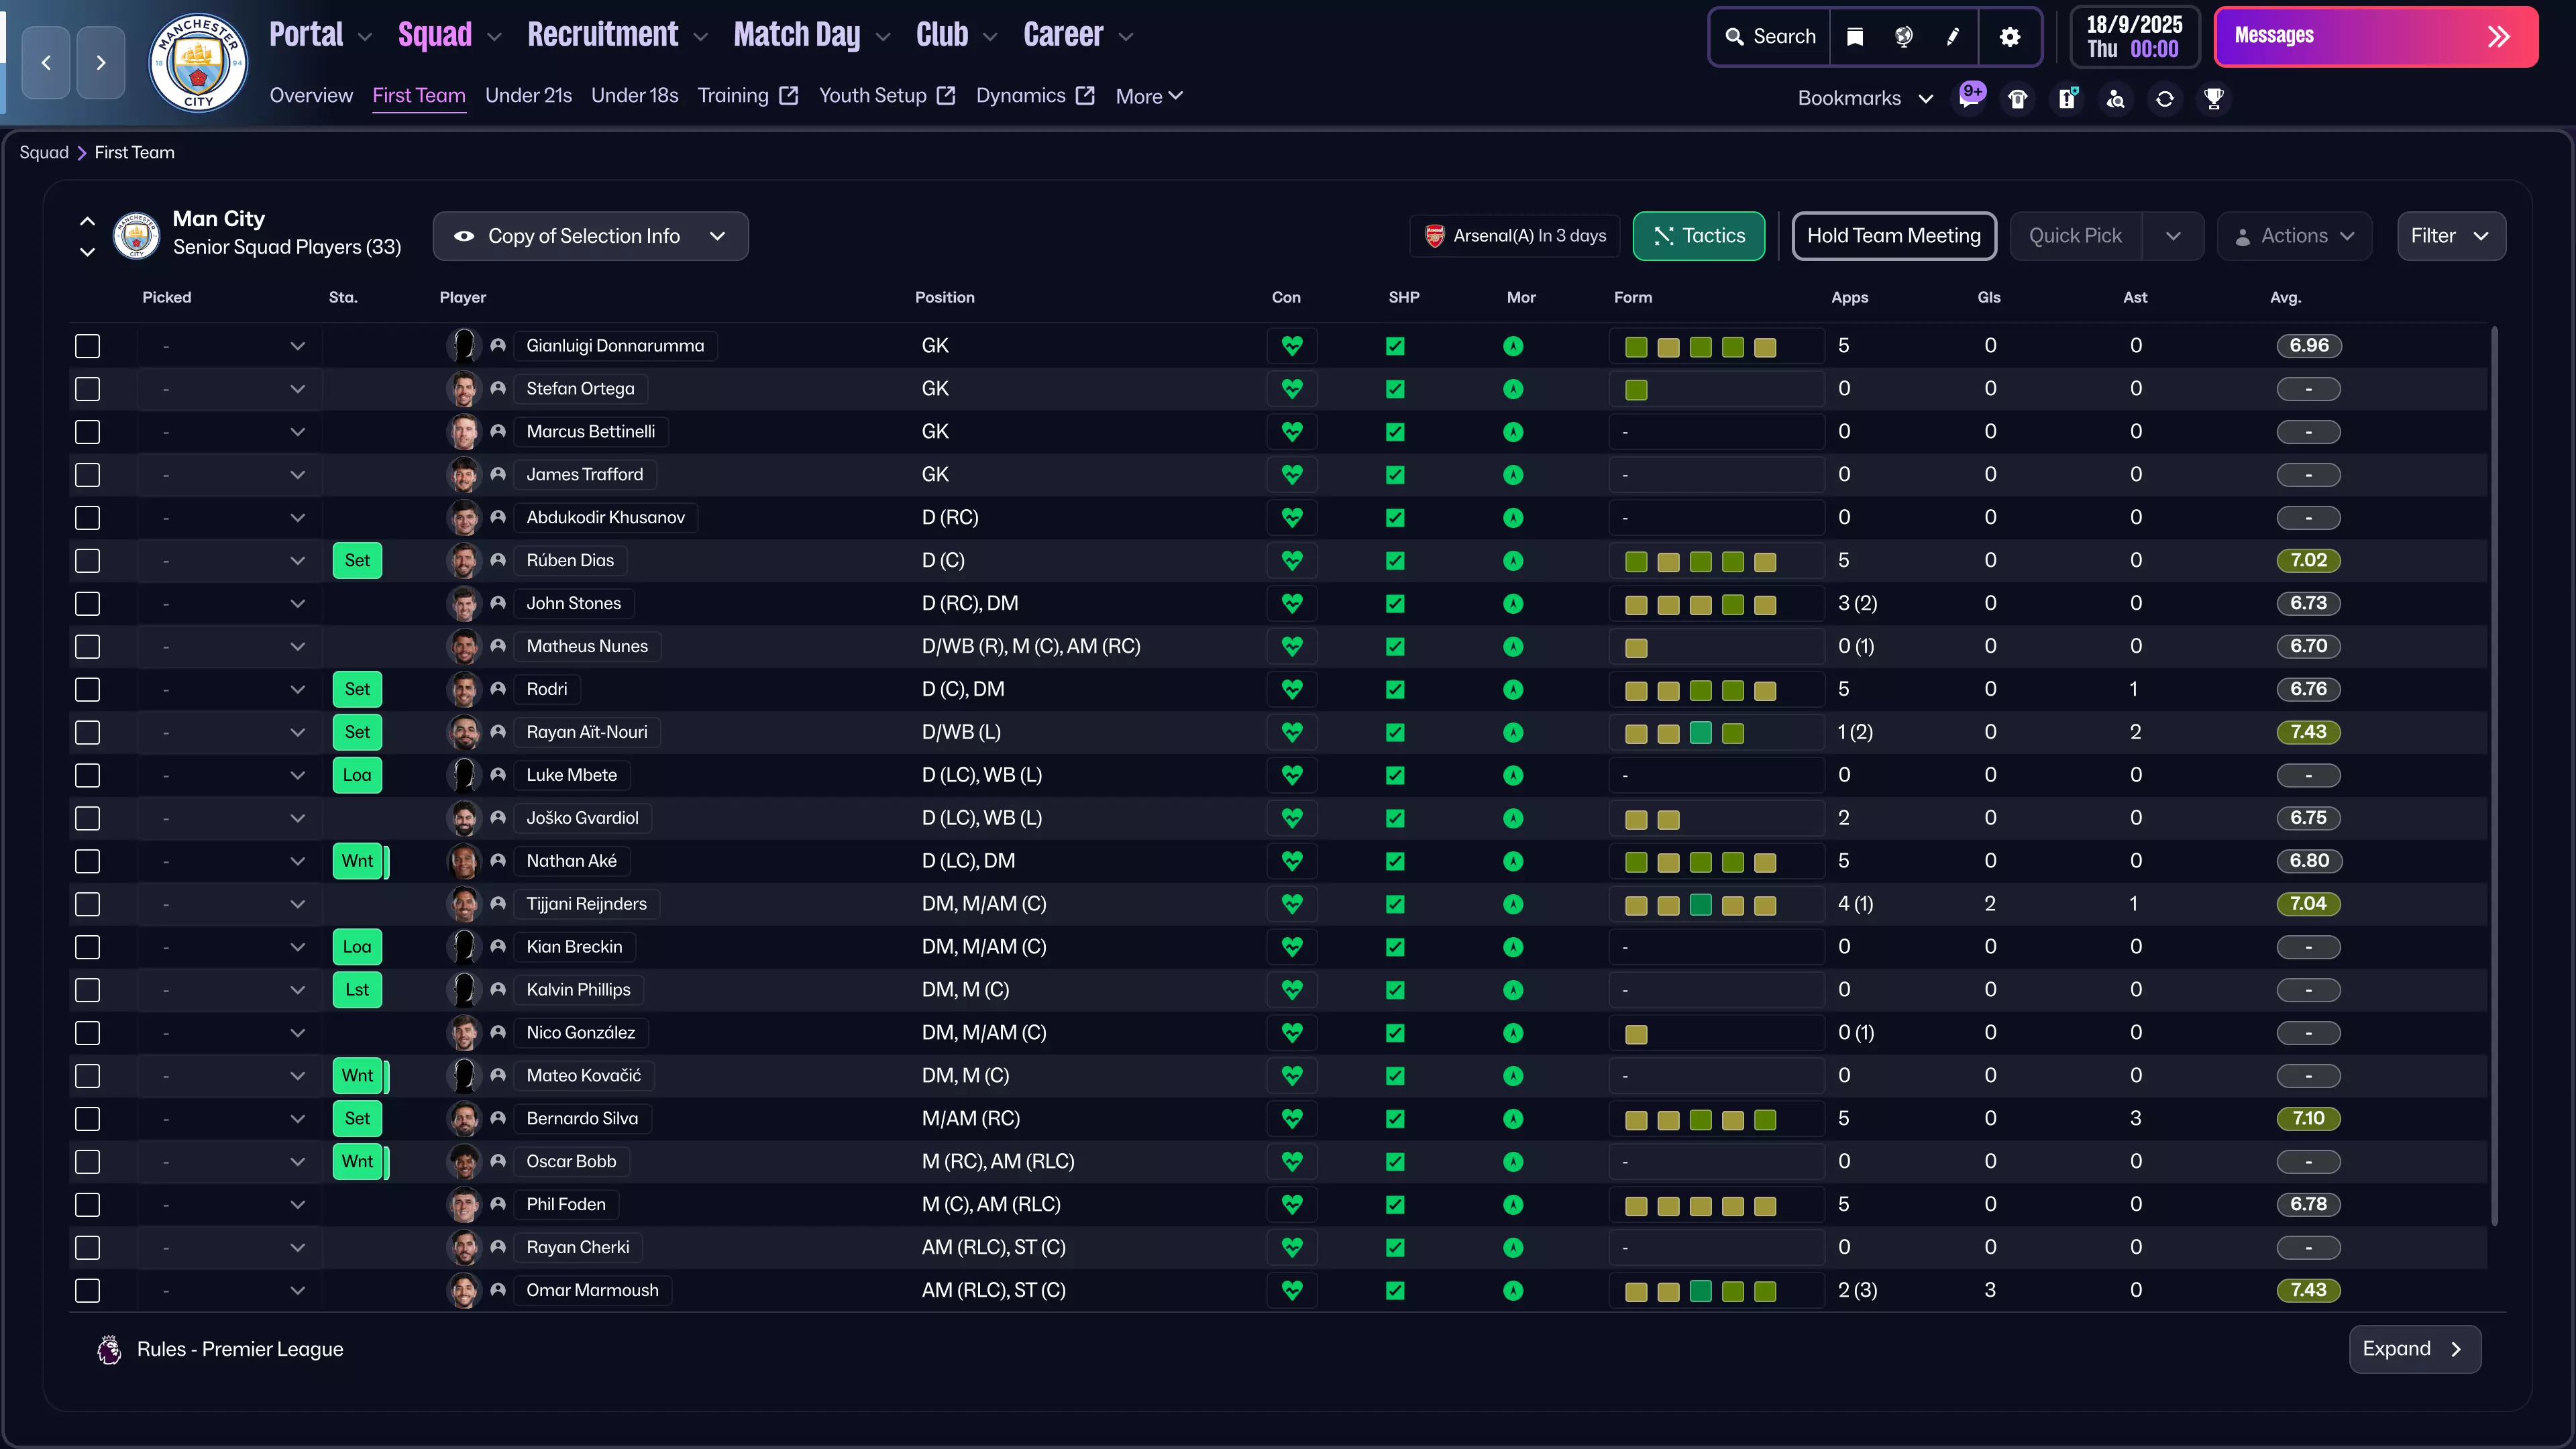Tick the checkbox for Gianluigi Donnarumma

(88, 346)
